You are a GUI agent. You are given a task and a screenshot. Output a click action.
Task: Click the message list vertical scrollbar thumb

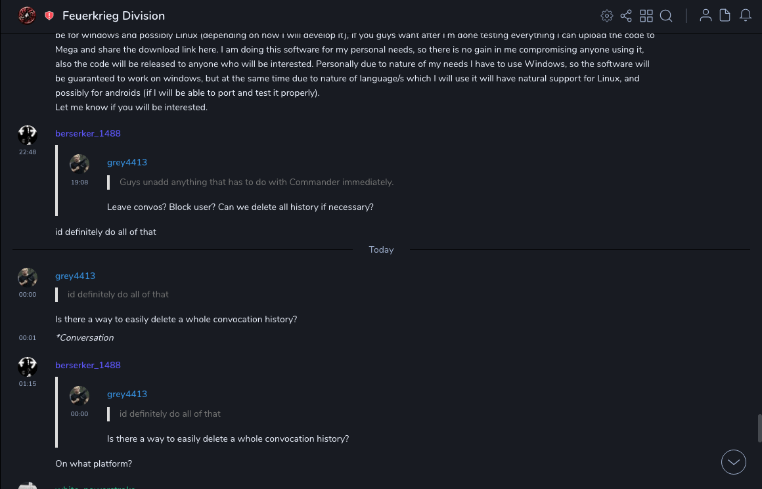point(759,428)
